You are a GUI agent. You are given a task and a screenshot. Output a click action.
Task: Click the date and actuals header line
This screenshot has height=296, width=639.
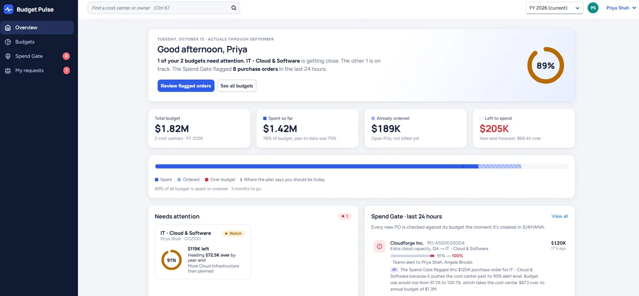pos(215,39)
